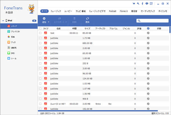Click the サイズ column header
Viewport: 171px width, 115px height.
click(87, 29)
